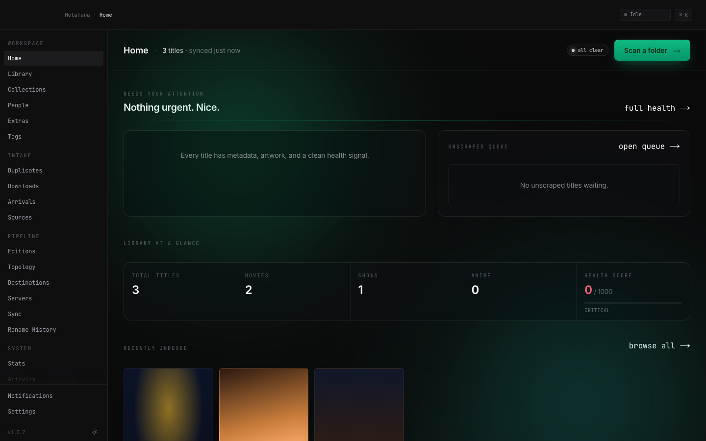Image resolution: width=706 pixels, height=441 pixels.
Task: Click the 'No unscraped titles waiting.' message
Action: tap(564, 185)
